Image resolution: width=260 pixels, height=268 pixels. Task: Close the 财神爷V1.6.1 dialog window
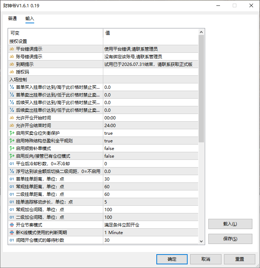(x=251, y=5)
